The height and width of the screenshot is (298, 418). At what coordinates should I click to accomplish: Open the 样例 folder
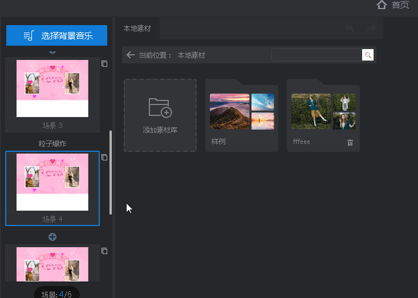(x=242, y=115)
